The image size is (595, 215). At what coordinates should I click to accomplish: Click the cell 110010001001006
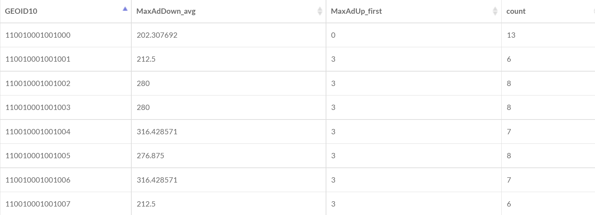tap(38, 180)
